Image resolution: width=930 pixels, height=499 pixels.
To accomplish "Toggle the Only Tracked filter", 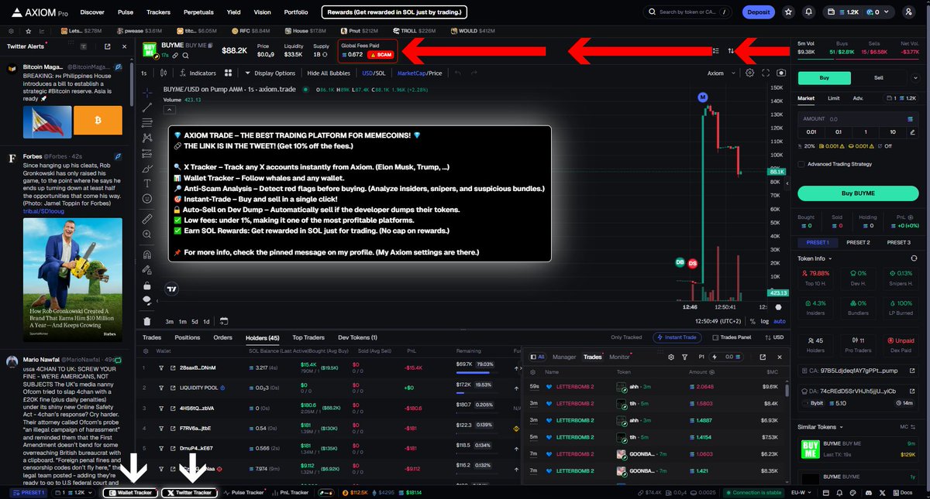I will [627, 337].
